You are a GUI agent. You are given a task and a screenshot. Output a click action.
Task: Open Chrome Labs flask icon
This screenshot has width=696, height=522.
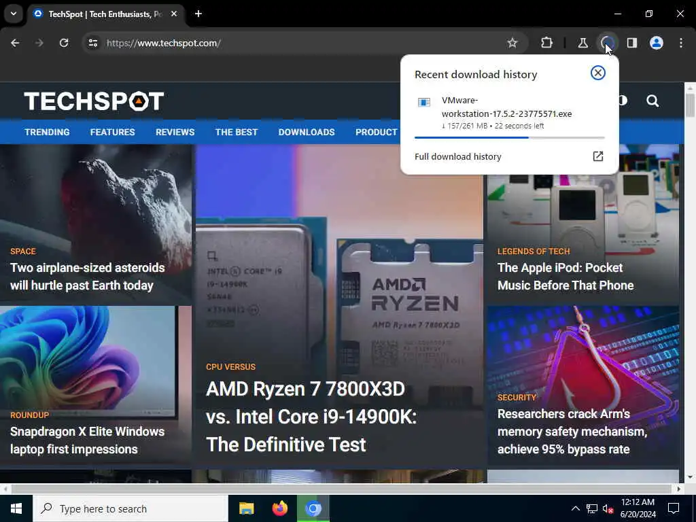[x=582, y=43]
